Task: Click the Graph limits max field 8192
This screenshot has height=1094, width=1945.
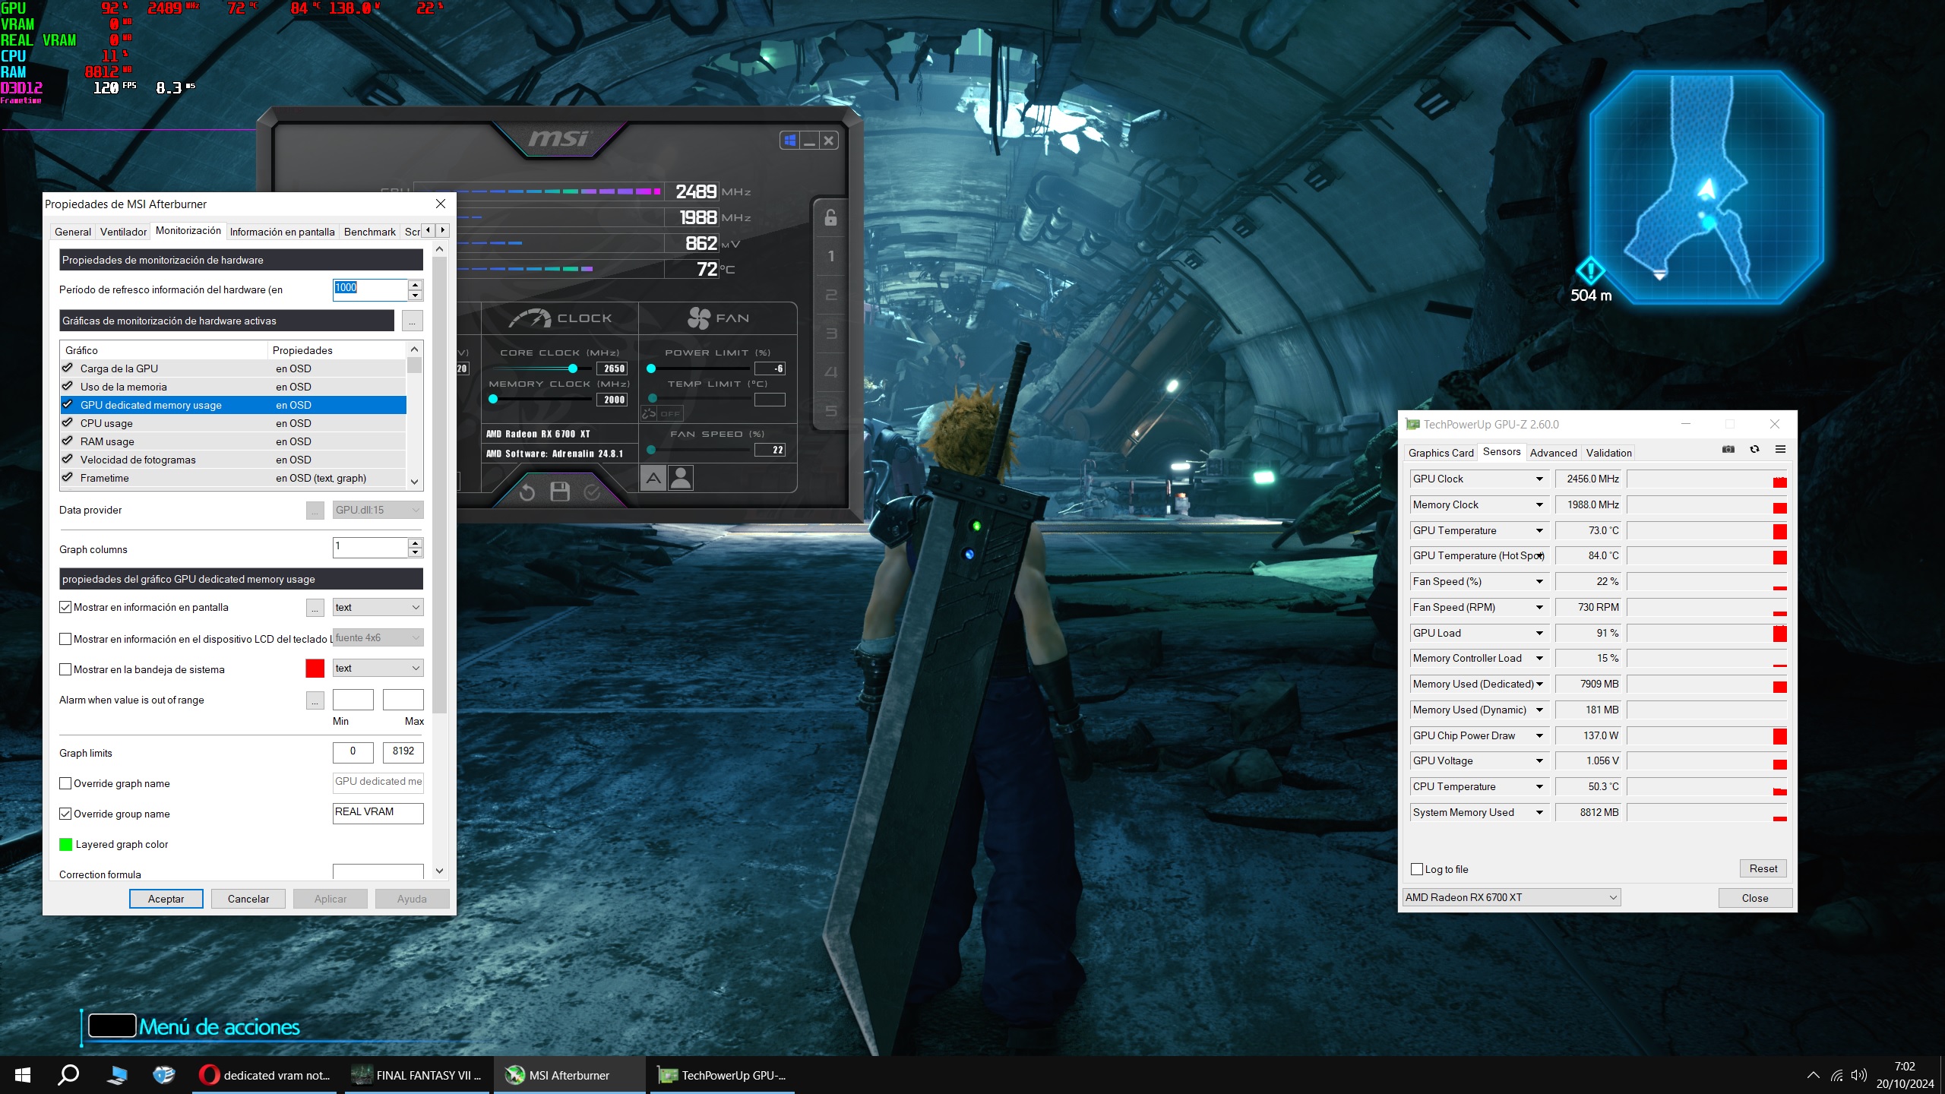Action: (403, 751)
